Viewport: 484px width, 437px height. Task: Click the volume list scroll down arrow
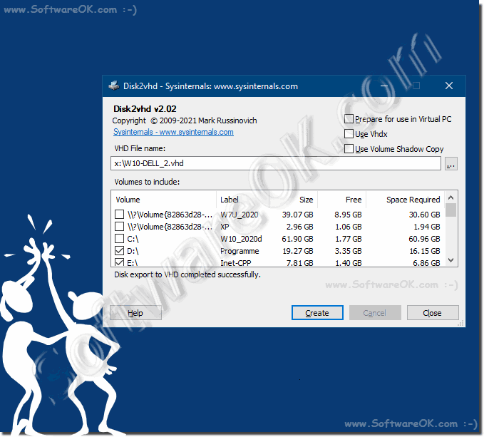click(450, 260)
